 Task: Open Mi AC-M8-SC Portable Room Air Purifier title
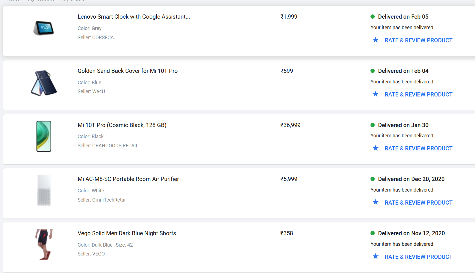pyautogui.click(x=128, y=179)
